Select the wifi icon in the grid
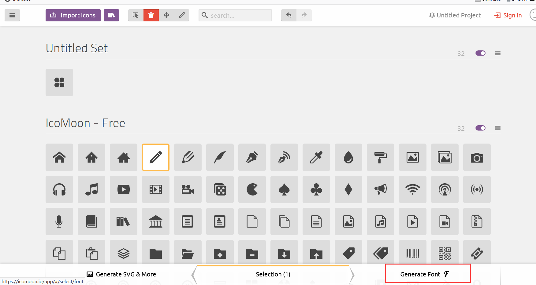Viewport: 536px width, 285px height. (x=412, y=189)
